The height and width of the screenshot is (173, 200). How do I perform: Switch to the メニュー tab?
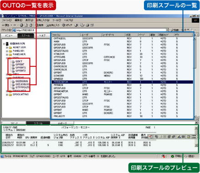(x=9, y=36)
